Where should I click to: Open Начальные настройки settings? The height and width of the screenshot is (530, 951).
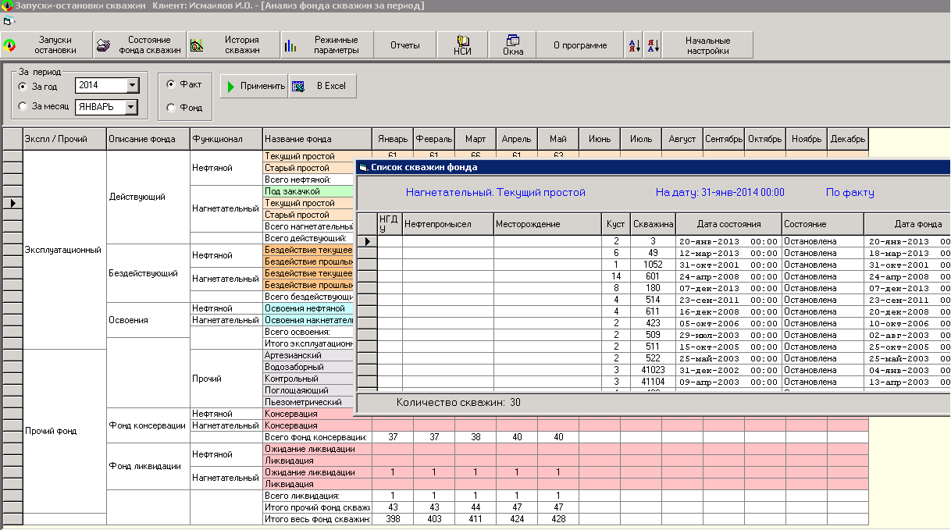(707, 45)
